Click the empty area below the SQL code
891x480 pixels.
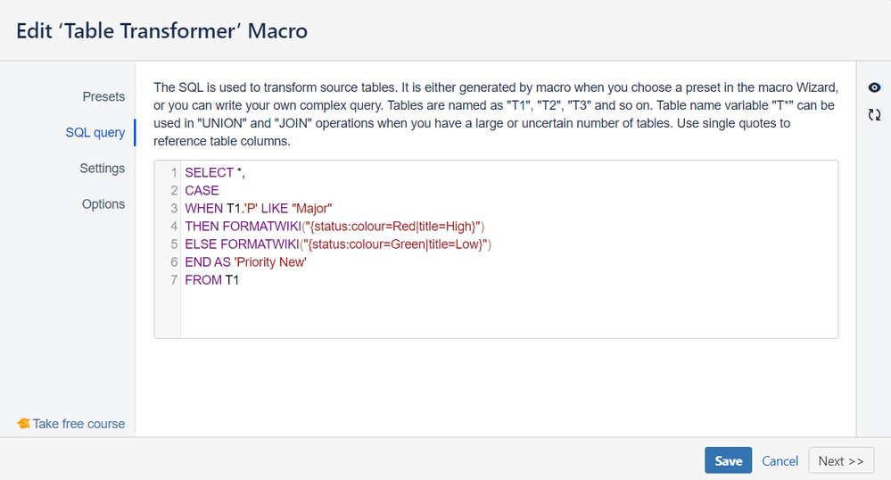pos(508,312)
